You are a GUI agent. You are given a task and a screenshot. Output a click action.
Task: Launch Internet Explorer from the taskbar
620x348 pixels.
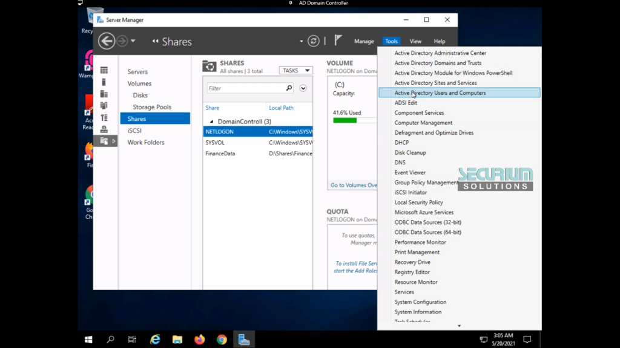155,340
